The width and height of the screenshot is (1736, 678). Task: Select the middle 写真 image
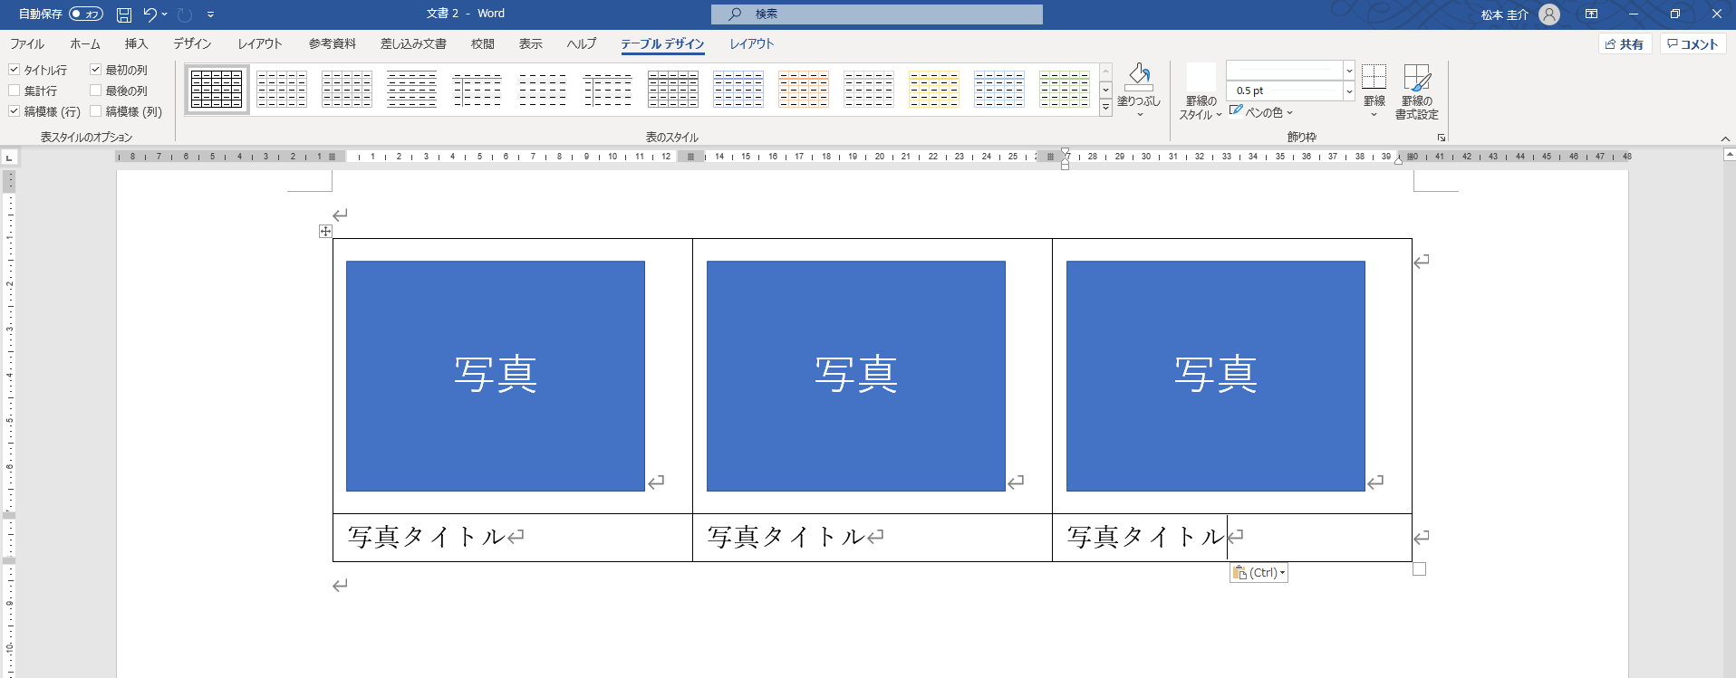pos(855,376)
